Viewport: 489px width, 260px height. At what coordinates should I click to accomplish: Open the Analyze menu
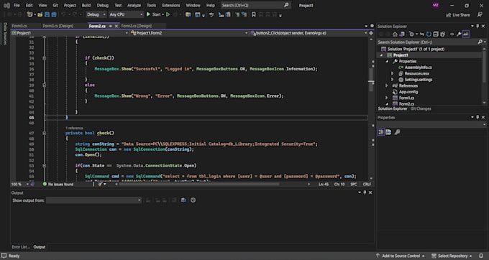134,5
